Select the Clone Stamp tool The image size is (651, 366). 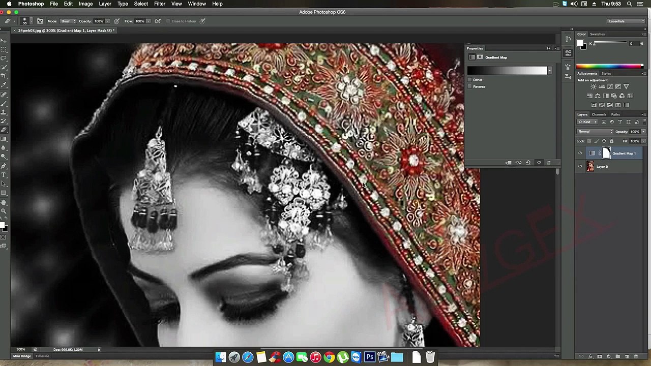click(x=5, y=111)
